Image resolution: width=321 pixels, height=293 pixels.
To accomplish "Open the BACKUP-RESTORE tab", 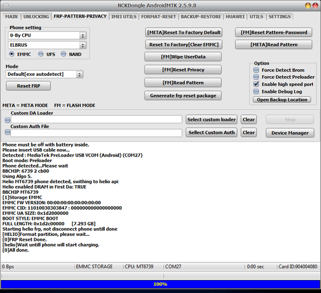I will 201,17.
